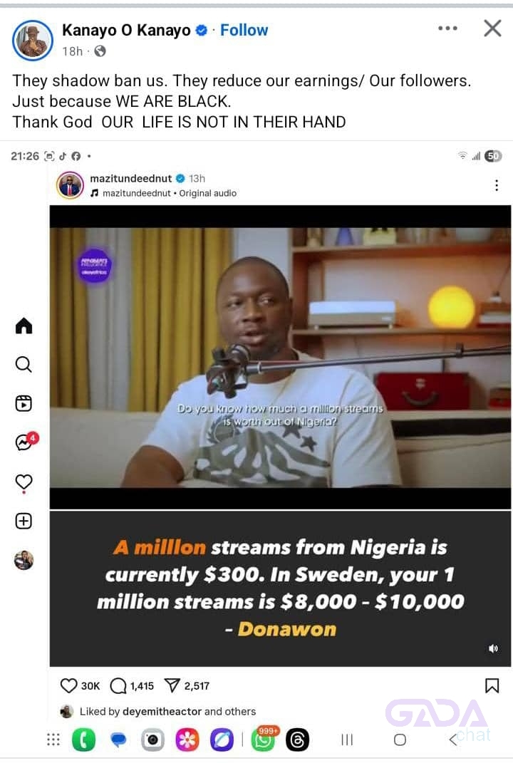Open Instagram home icon in sidebar

(x=24, y=326)
